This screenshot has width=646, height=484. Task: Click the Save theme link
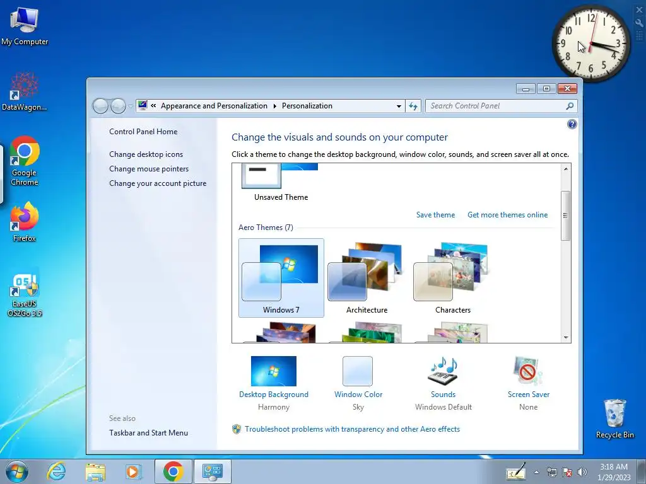pos(435,215)
